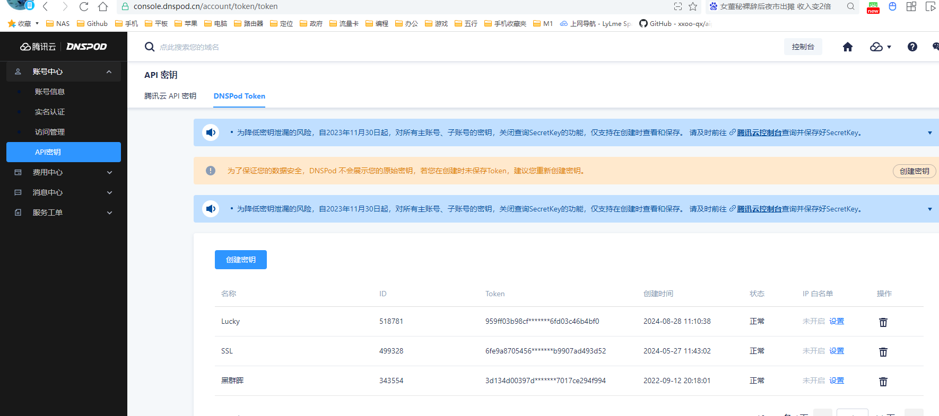The height and width of the screenshot is (416, 939).
Task: Select API密钥 in the sidebar
Action: pos(64,152)
